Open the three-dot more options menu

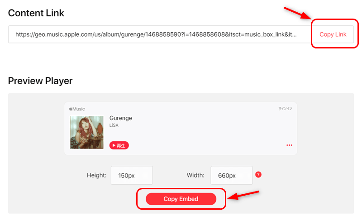point(289,145)
